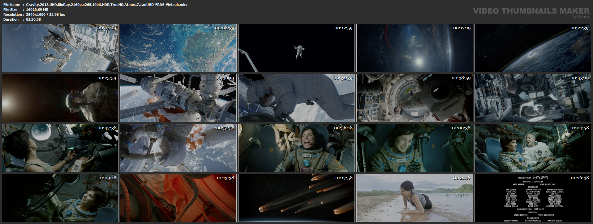593x224 pixels.
Task: Select the thumbnail at 00:34:39
Action: tap(296, 98)
